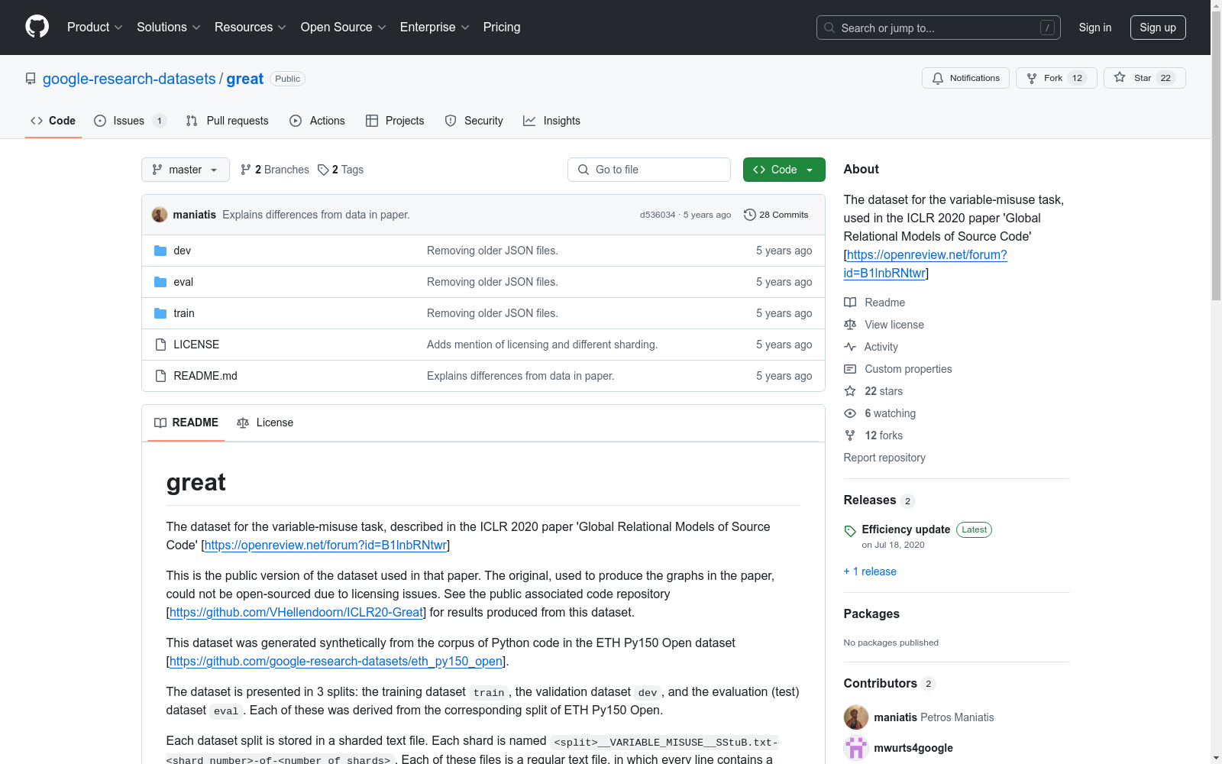Click the Notifications bell button

point(965,78)
